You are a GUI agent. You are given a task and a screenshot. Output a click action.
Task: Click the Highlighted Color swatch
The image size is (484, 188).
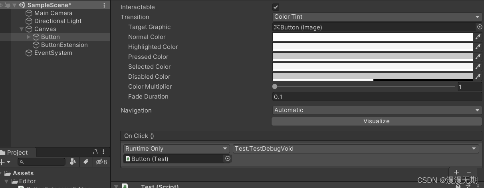372,47
